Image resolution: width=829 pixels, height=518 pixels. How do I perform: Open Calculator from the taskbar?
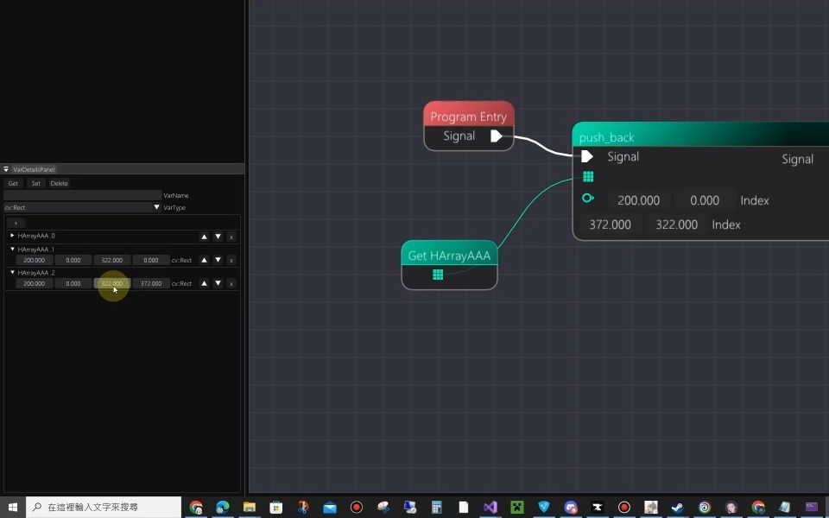437,508
